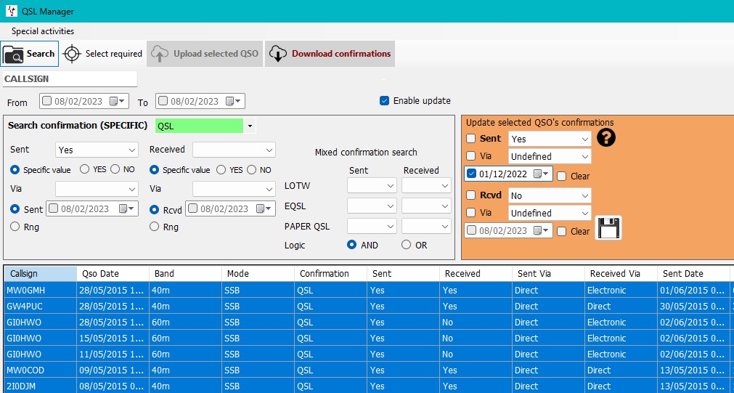
Task: Sort by the Qso Date column header
Action: pyautogui.click(x=113, y=274)
